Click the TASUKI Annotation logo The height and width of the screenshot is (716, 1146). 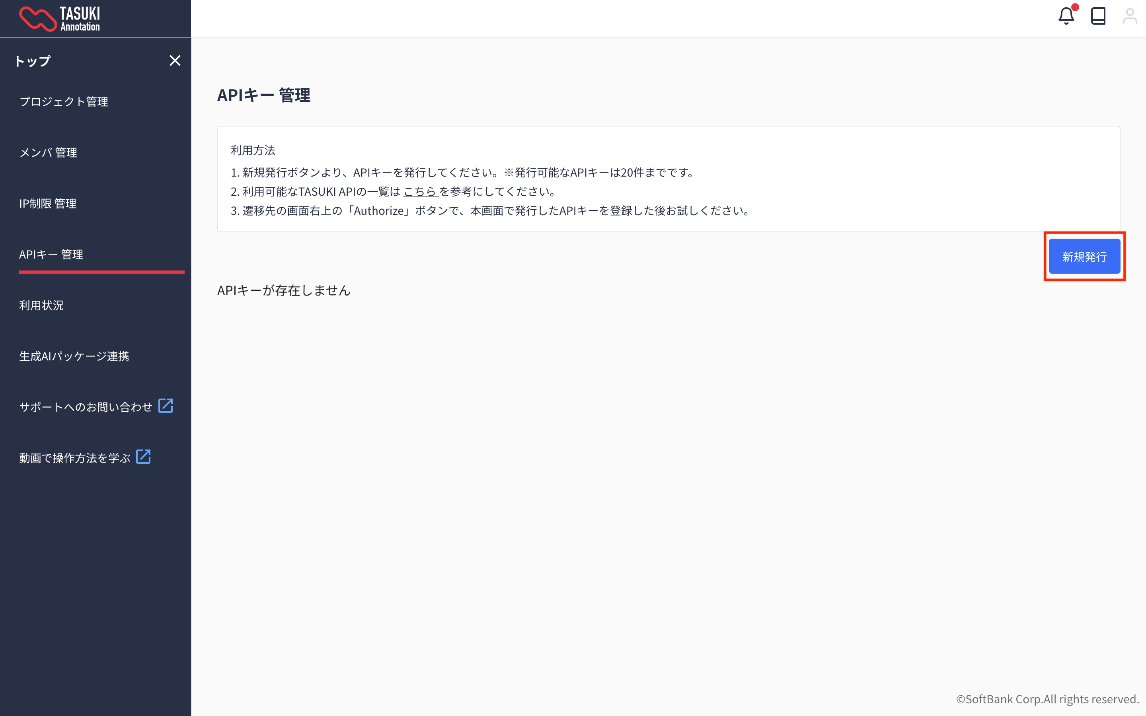point(59,18)
